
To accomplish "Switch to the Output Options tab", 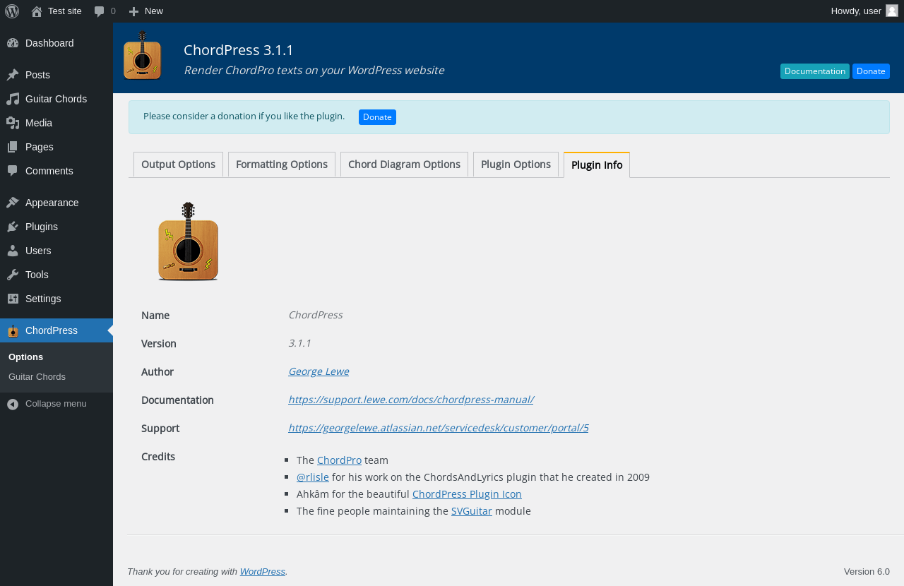I will click(x=178, y=165).
